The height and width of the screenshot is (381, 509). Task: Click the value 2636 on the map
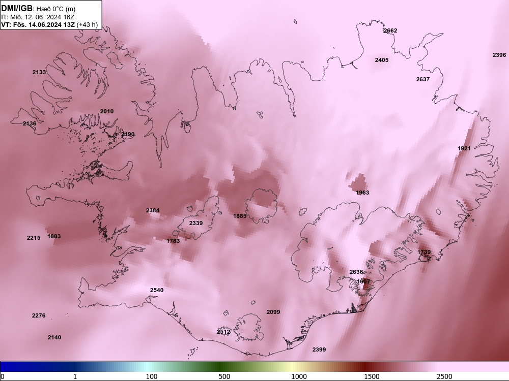click(356, 272)
